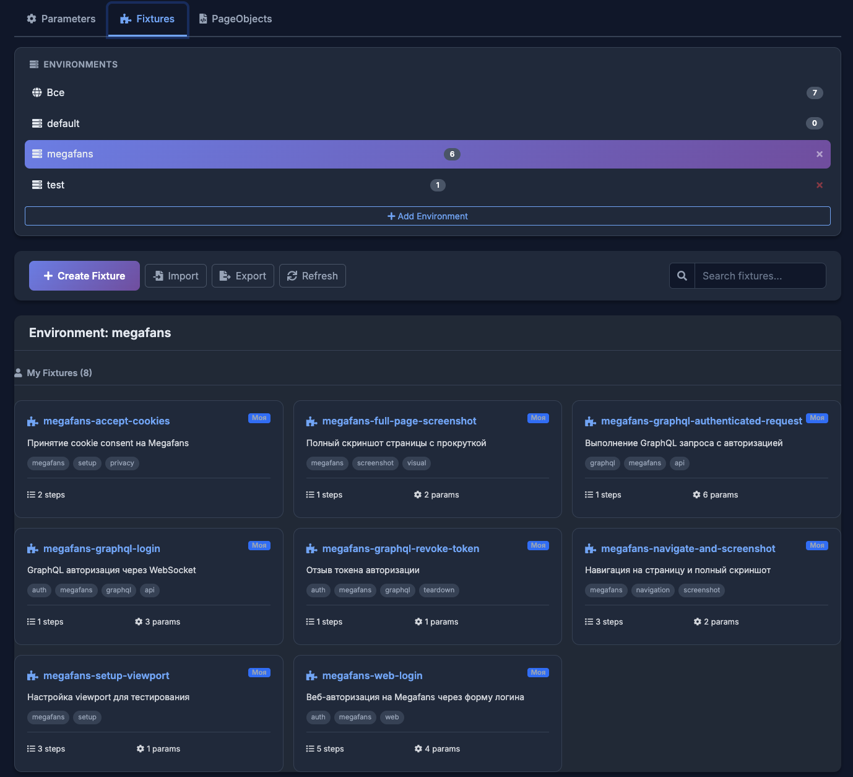Click the puzzle icon beside megafans-web-login
853x777 pixels.
(x=311, y=676)
